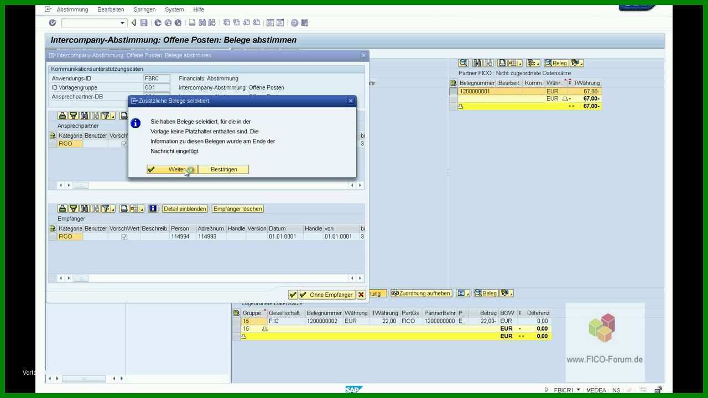Click the Anwendungs-ID field FBRC

point(157,78)
